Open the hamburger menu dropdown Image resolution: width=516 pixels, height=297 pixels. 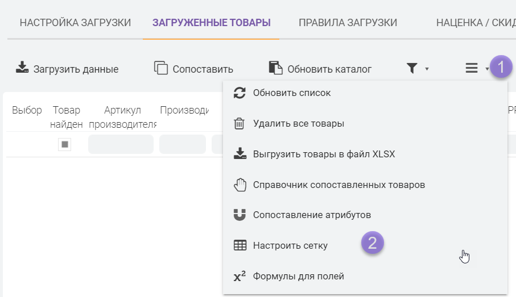[476, 69]
